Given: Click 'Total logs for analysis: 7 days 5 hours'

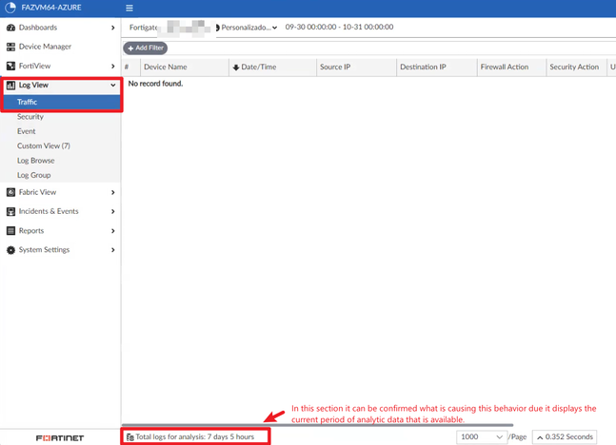Looking at the screenshot, I should pos(195,436).
